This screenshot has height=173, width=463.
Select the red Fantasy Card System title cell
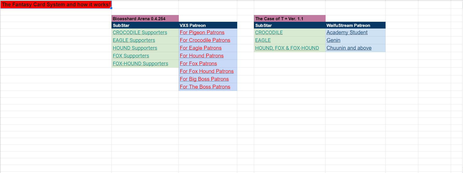[56, 4]
